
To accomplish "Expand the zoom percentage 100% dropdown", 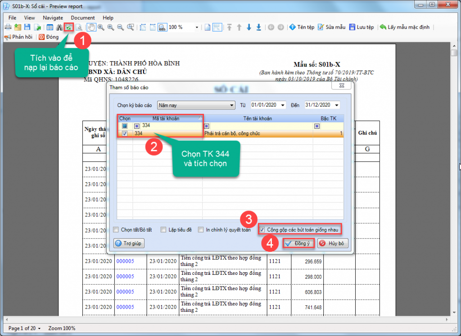I will [x=197, y=27].
